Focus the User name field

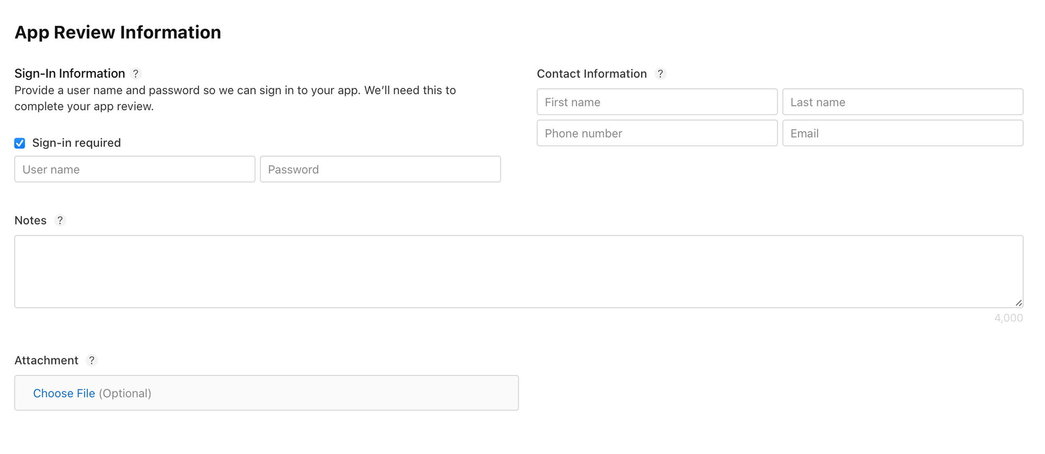click(x=135, y=169)
